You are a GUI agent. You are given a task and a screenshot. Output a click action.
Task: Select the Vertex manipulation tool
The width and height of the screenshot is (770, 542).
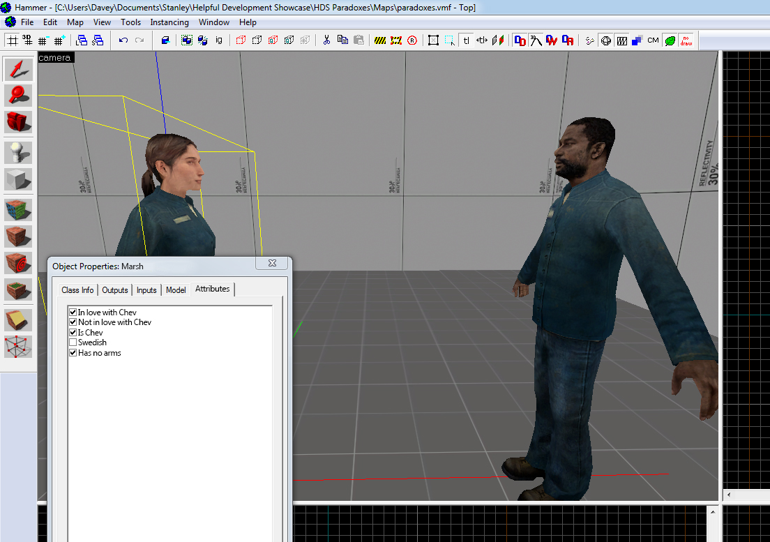coord(18,347)
